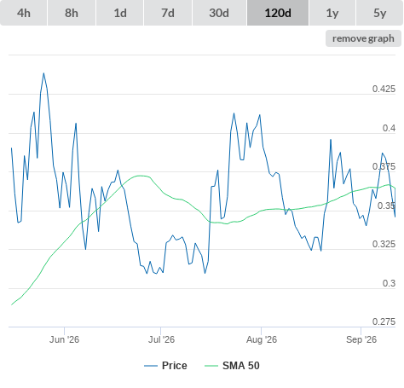The width and height of the screenshot is (404, 388).
Task: View the 5y price history
Action: pyautogui.click(x=380, y=13)
